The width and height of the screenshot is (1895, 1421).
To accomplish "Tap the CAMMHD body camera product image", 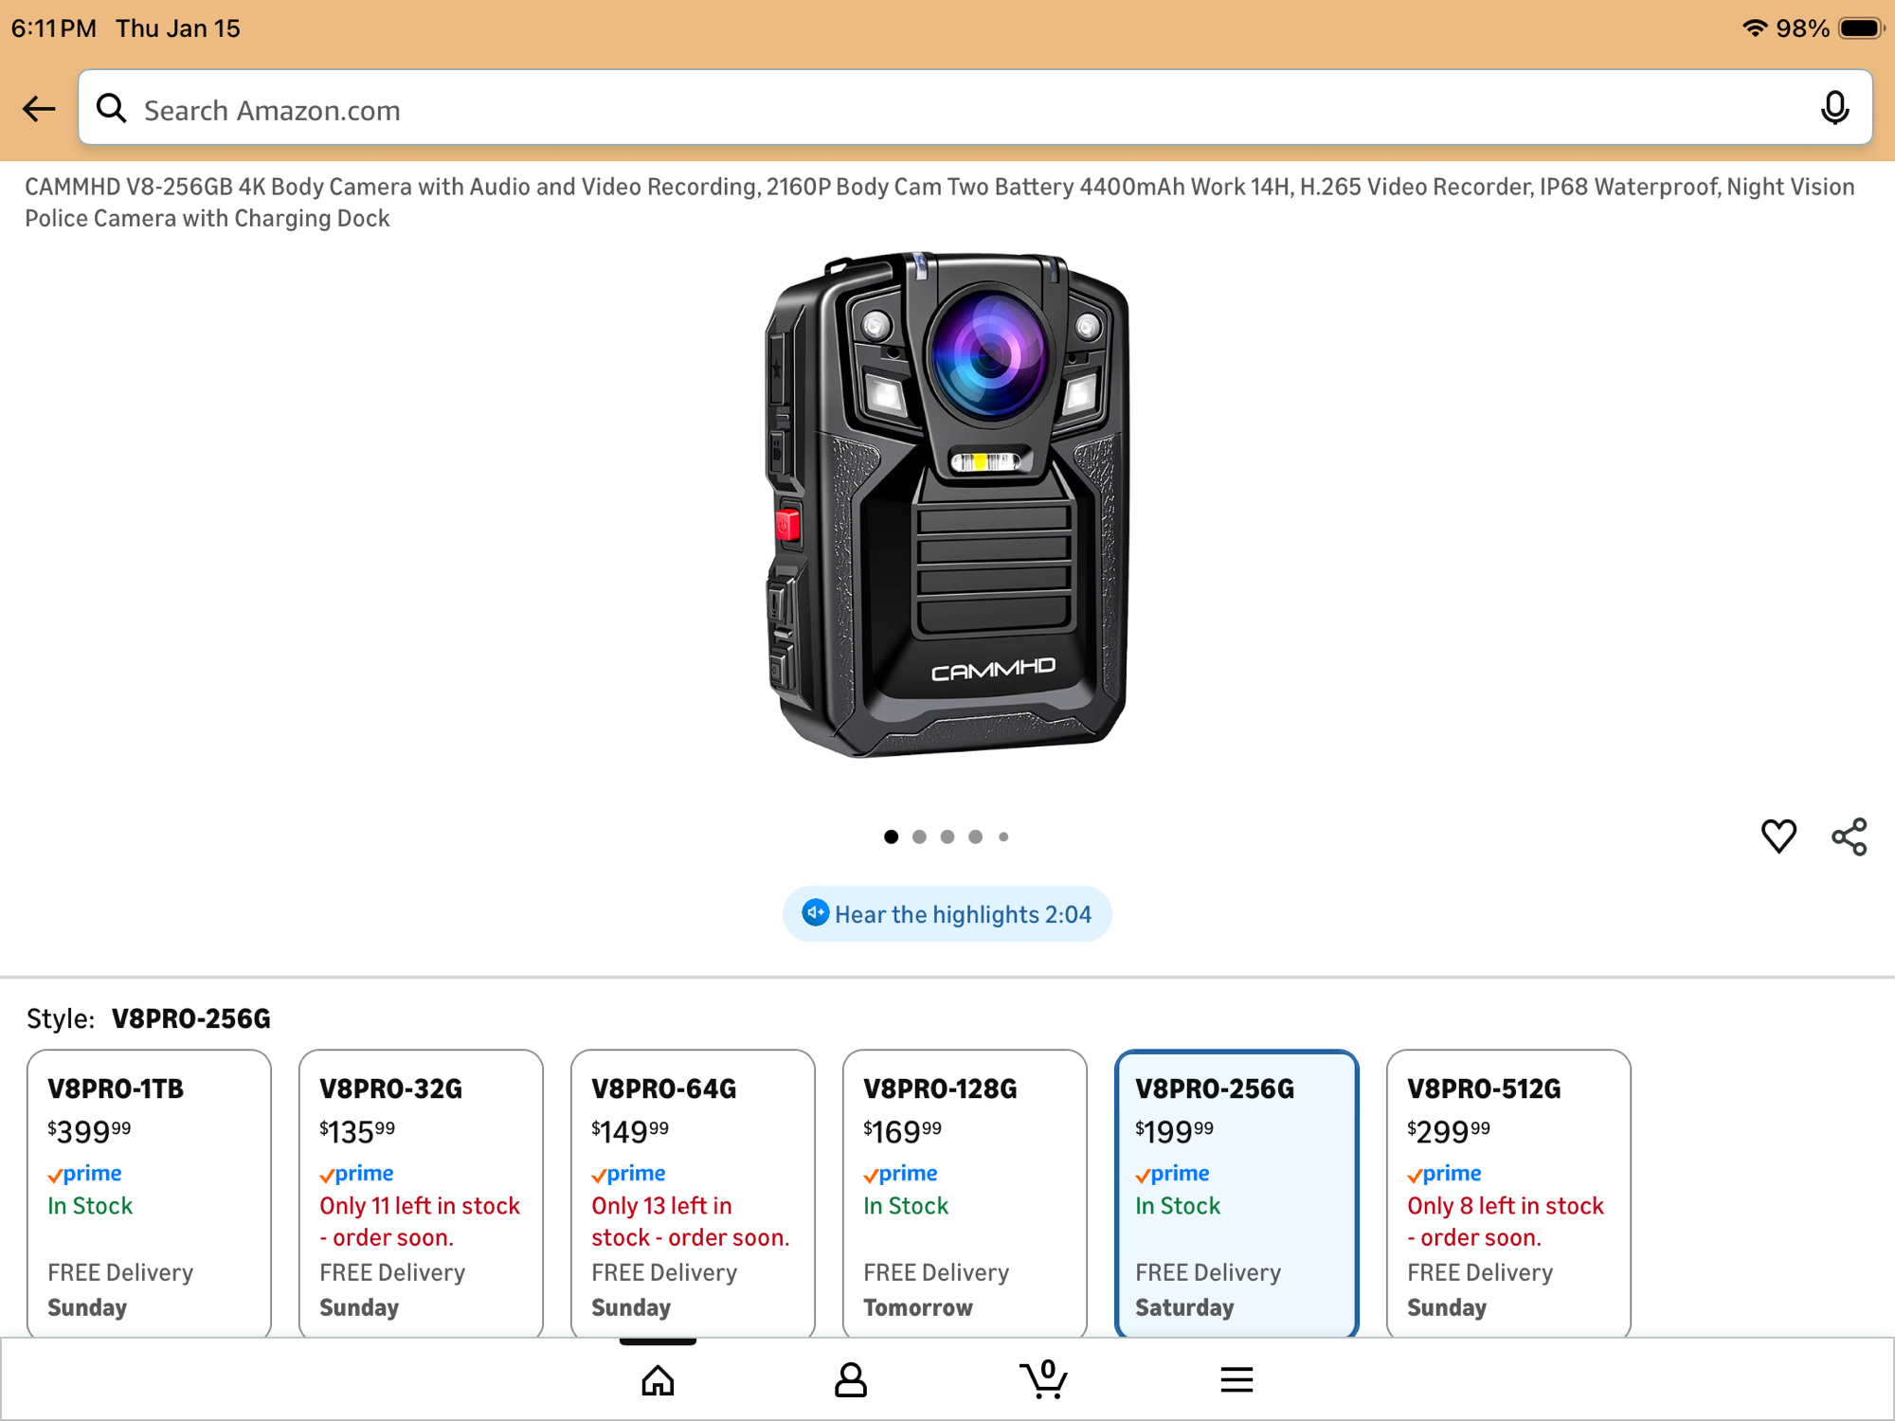I will [x=947, y=505].
